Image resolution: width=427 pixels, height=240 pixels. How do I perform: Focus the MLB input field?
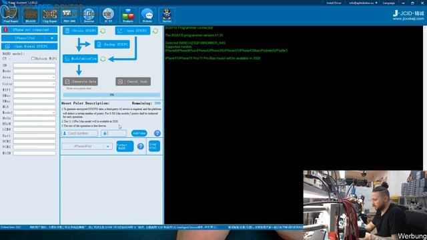(34, 107)
